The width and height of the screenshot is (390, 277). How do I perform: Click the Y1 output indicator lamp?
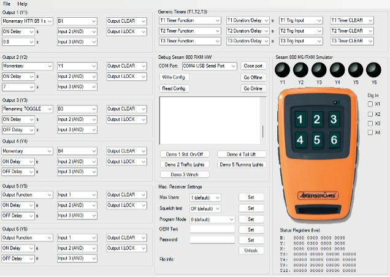(x=282, y=70)
